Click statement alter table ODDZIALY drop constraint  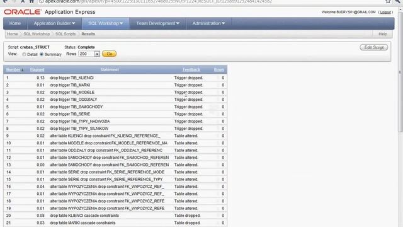(x=106, y=150)
